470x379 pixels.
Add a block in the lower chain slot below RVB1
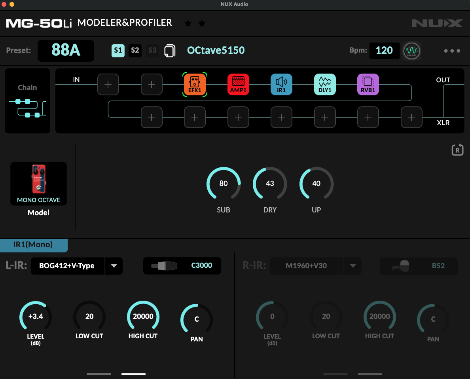coord(368,117)
